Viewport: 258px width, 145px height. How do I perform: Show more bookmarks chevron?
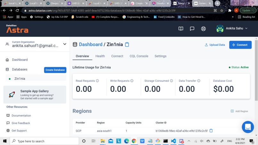tap(233, 17)
